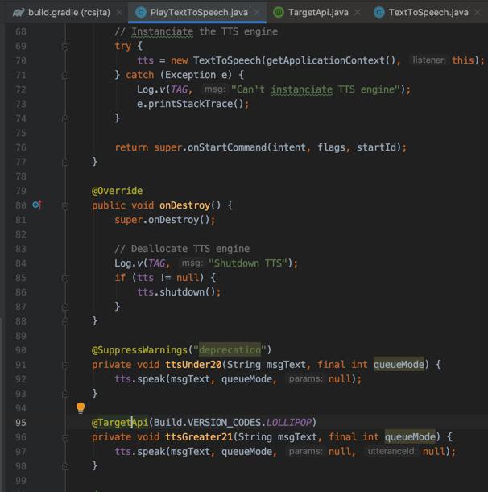Click the 'params:' hint on line 92
Image resolution: width=488 pixels, height=492 pixels.
pyautogui.click(x=305, y=379)
